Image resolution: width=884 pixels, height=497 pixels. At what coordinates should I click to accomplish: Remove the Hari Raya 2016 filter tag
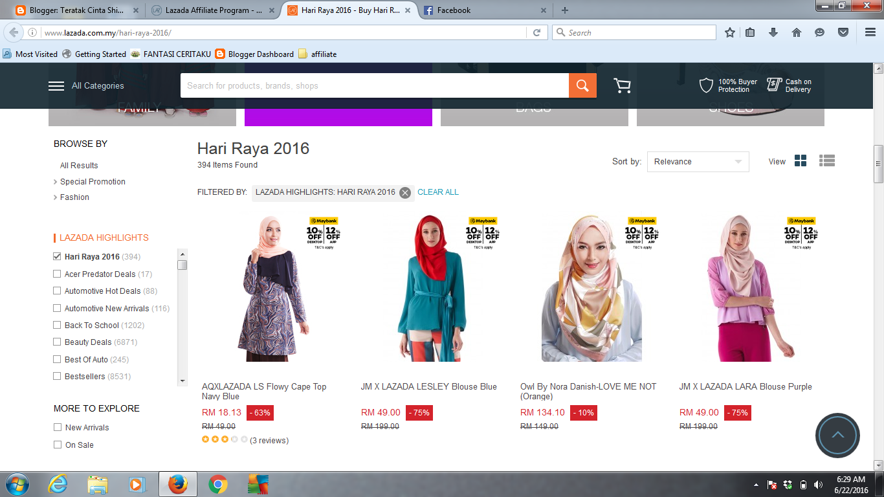click(x=405, y=192)
